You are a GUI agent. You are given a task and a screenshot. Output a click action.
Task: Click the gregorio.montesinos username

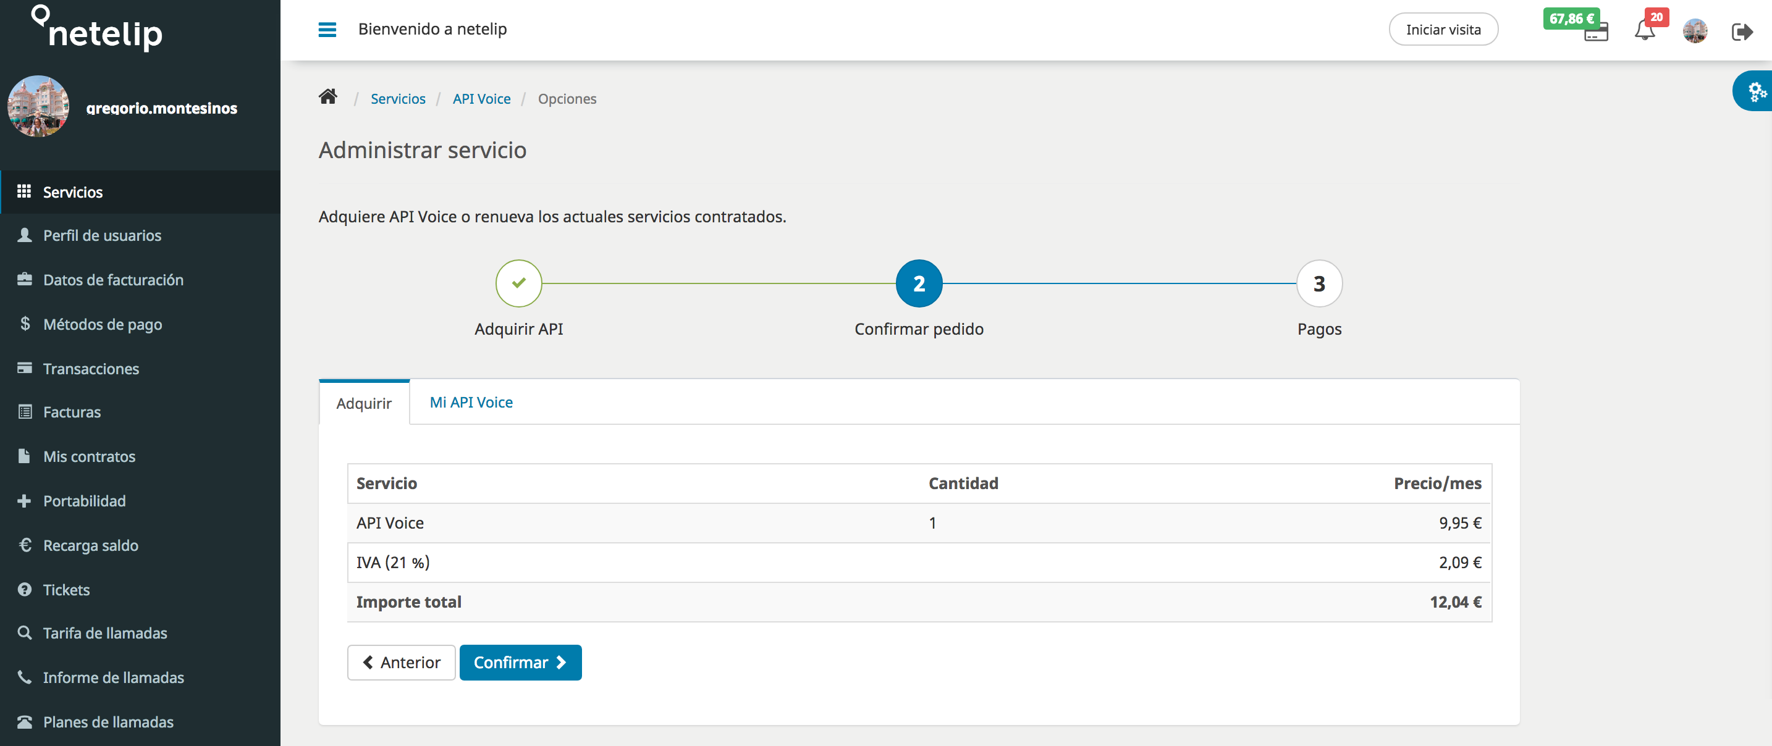(x=162, y=108)
